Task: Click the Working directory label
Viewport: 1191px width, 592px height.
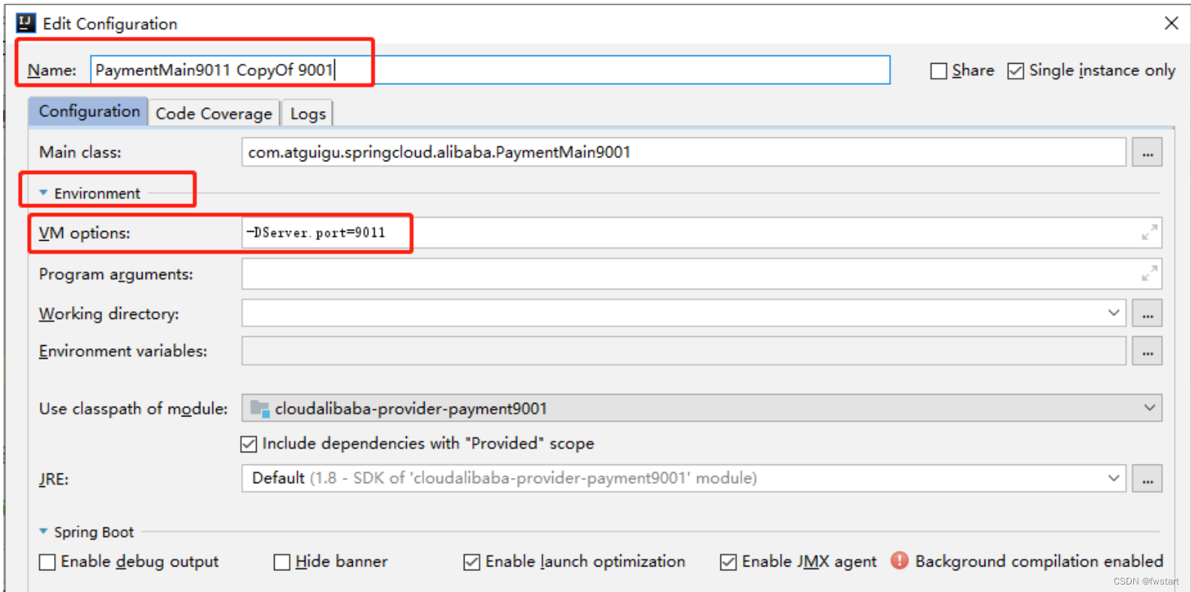Action: (x=109, y=314)
